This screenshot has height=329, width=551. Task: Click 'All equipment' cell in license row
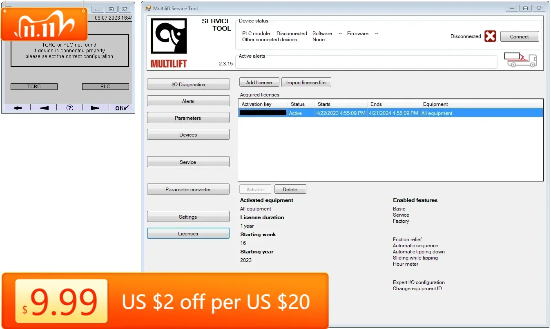pyautogui.click(x=437, y=113)
